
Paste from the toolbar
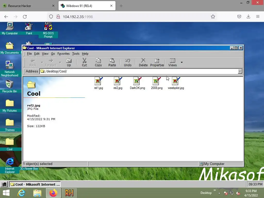point(112,62)
